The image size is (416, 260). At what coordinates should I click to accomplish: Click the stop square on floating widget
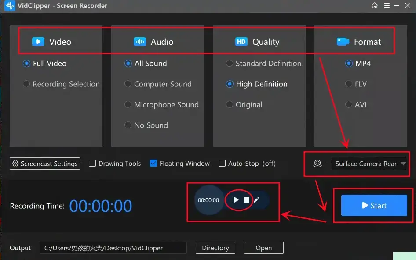(x=246, y=200)
